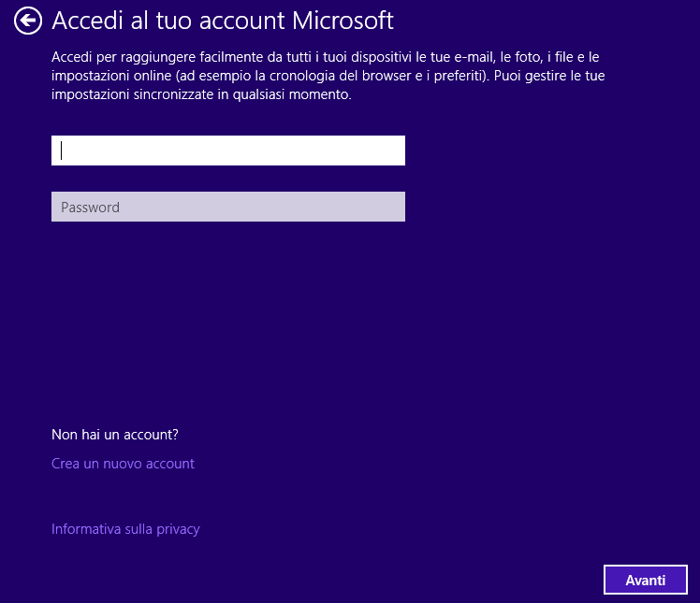
Task: Focus the email address input field
Action: pyautogui.click(x=228, y=151)
